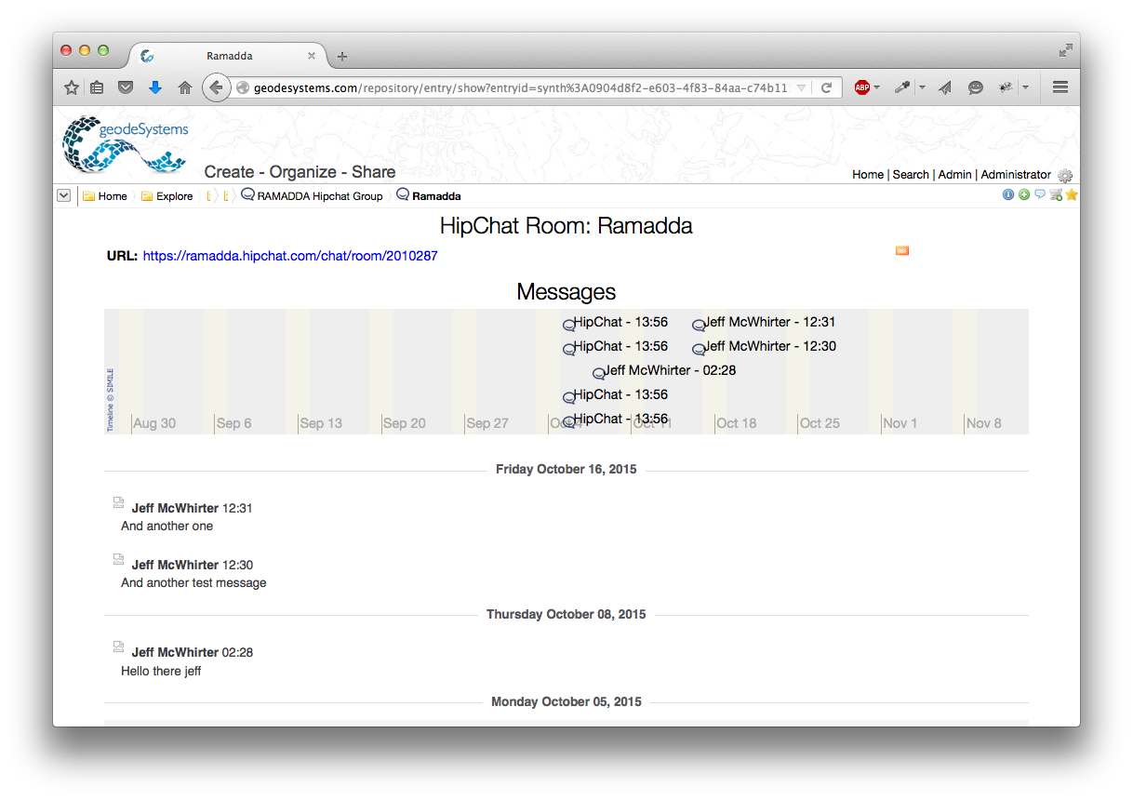Image resolution: width=1133 pixels, height=800 pixels.
Task: Click message text 'And another one'
Action: (167, 527)
